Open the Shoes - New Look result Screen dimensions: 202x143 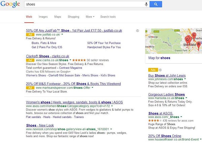point(40,125)
